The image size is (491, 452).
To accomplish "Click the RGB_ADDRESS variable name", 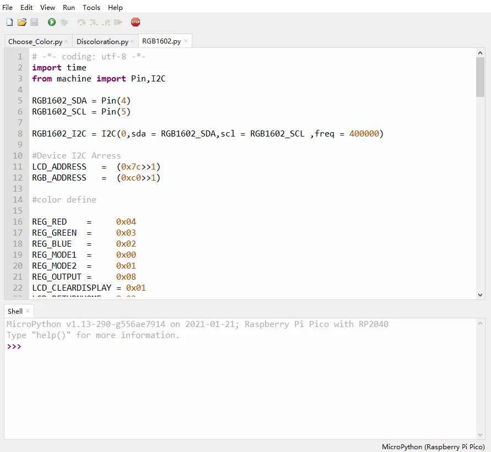I will click(x=59, y=178).
